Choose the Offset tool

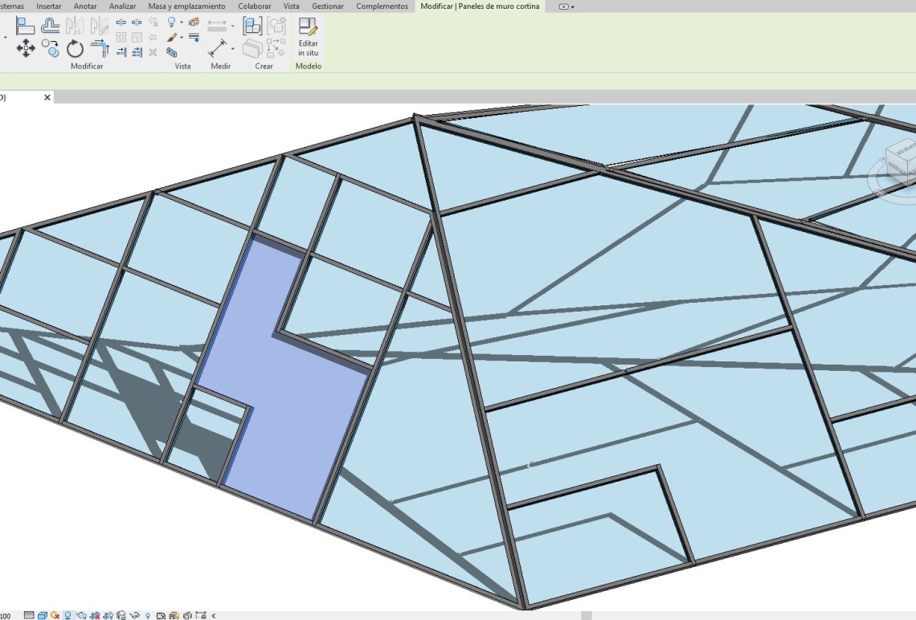51,26
